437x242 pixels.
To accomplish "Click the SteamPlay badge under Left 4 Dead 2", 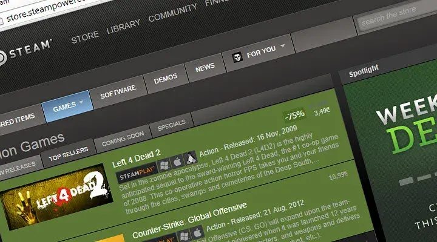I will 137,173.
